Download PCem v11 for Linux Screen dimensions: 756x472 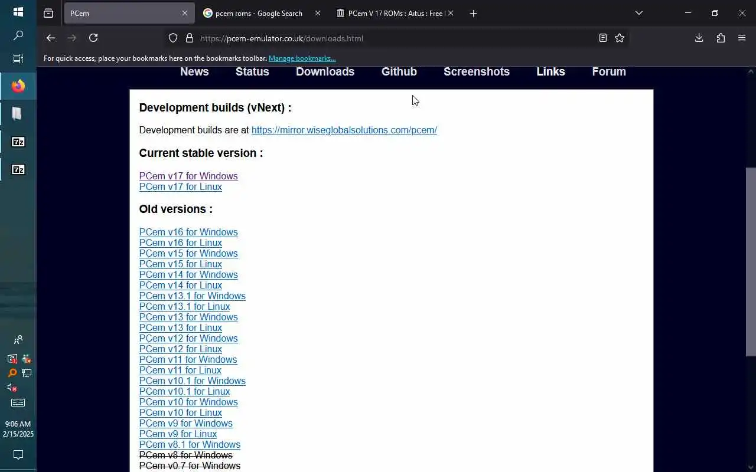(x=181, y=370)
